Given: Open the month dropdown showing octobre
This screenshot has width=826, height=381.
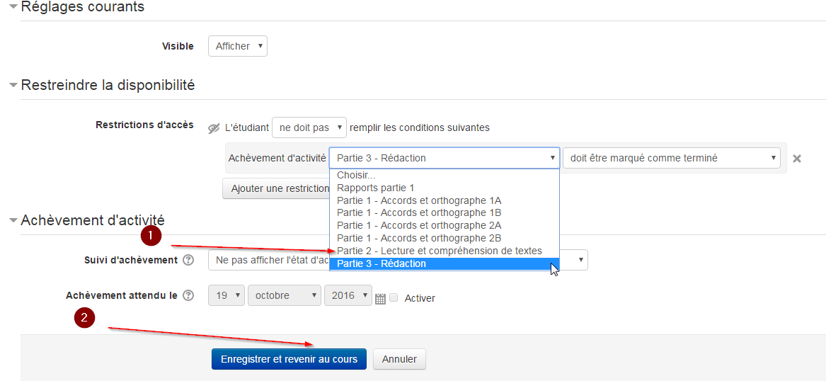Looking at the screenshot, I should 284,295.
